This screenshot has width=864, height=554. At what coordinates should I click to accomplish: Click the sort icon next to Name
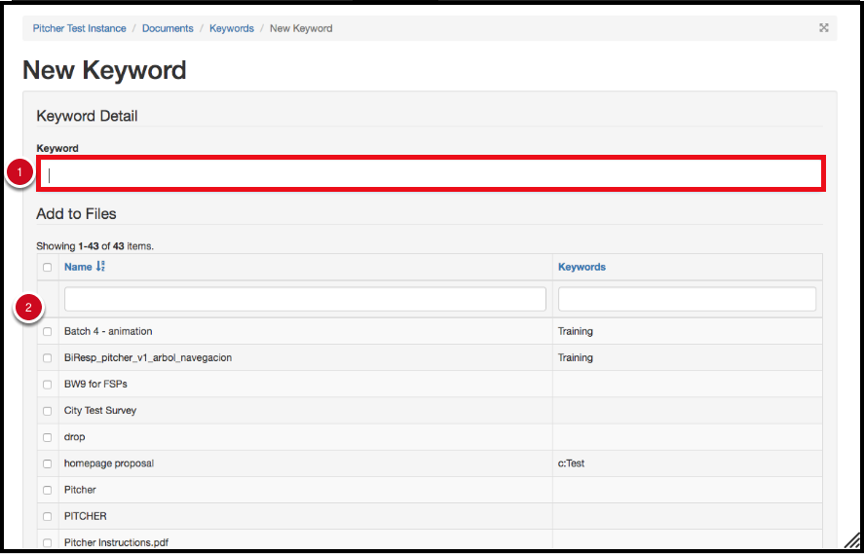[101, 267]
